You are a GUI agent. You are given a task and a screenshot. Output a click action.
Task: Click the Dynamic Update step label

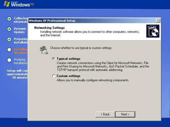tap(20, 30)
